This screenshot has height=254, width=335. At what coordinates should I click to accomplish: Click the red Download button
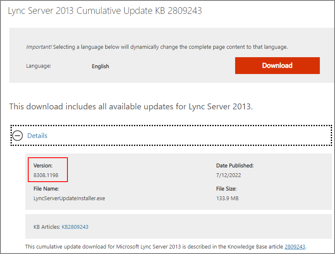pos(277,66)
